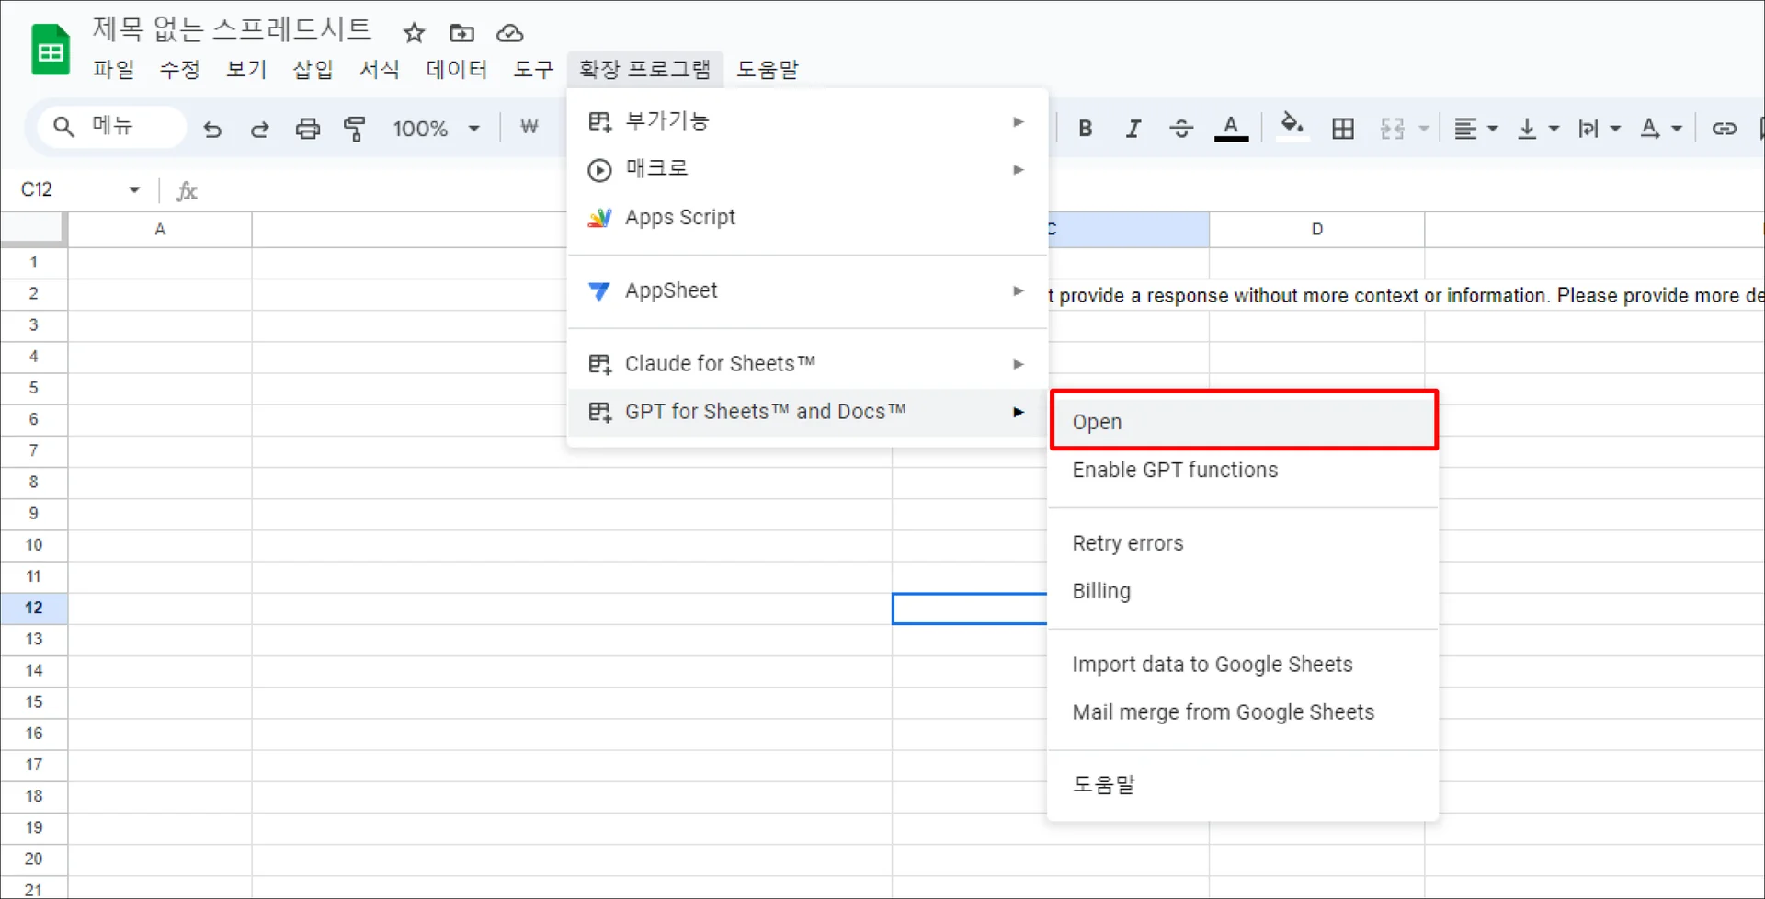
Task: Print the spreadsheet with printer icon
Action: click(x=307, y=129)
